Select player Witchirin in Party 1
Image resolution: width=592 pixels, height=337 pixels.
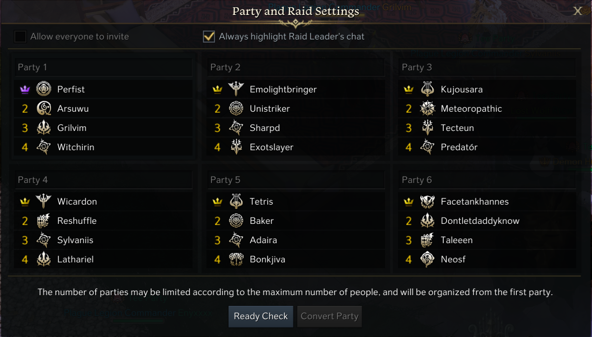(x=76, y=147)
